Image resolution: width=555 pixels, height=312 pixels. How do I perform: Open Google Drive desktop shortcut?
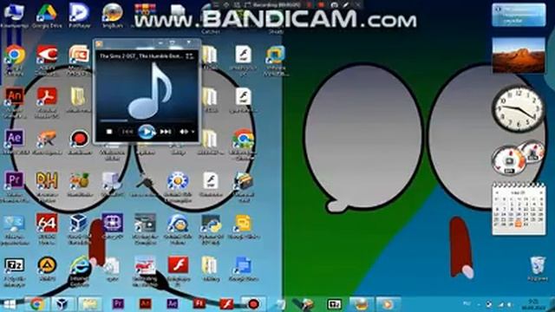pos(47,15)
